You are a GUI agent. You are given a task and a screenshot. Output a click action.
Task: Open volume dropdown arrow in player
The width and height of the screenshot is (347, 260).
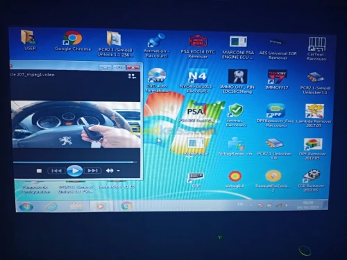coord(119,171)
